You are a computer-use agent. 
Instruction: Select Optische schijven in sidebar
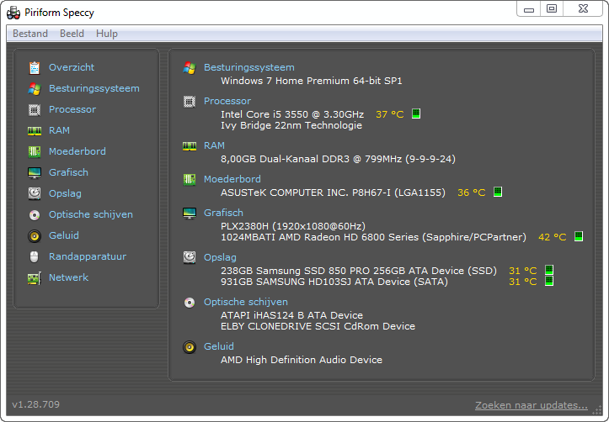[x=91, y=214]
